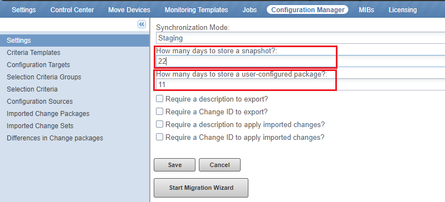Click the snapshot days input field
445x202 pixels.
pyautogui.click(x=300, y=61)
